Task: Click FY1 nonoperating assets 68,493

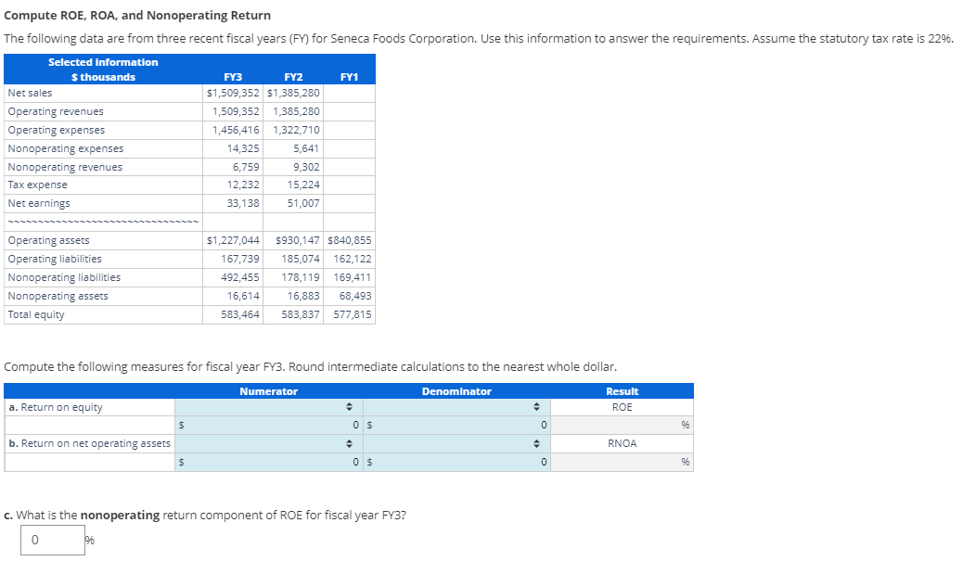Action: pyautogui.click(x=355, y=295)
